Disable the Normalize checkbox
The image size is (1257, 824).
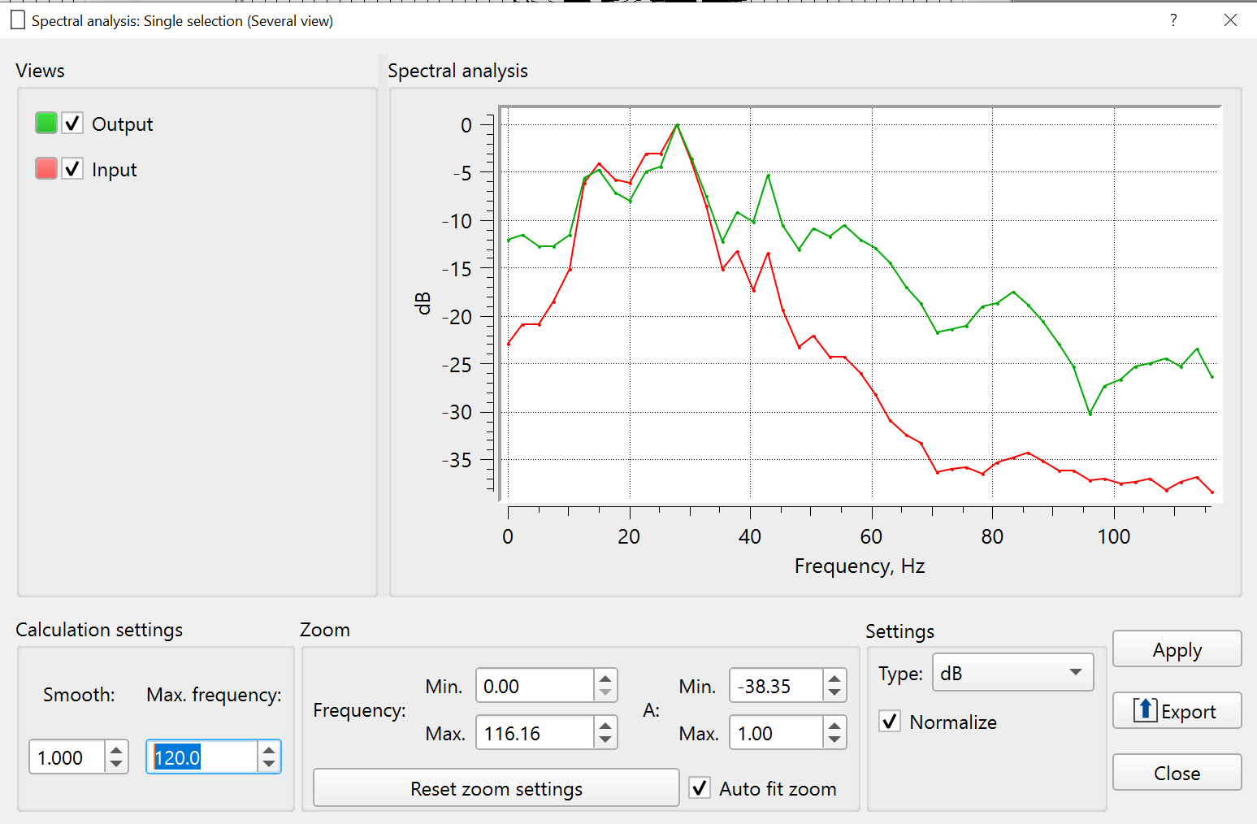[891, 722]
